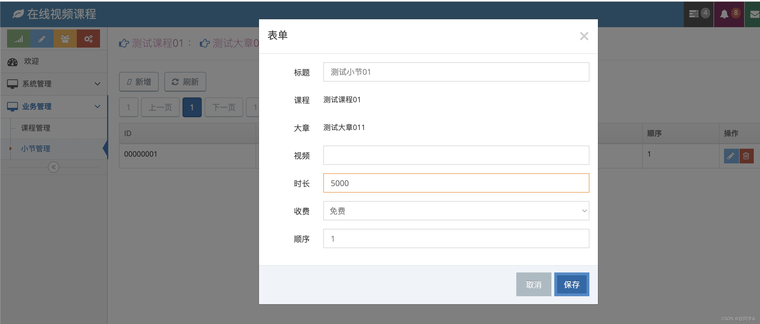Select 课程管理 in the sidebar
Screen dimensions: 760x324
coord(36,128)
